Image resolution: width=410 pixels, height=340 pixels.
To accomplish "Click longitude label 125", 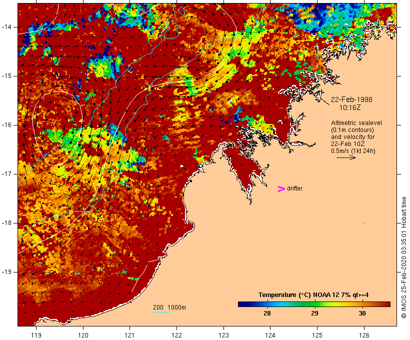I will (x=317, y=335).
